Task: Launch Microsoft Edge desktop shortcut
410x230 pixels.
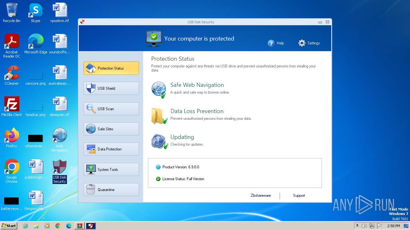Action: tap(36, 44)
